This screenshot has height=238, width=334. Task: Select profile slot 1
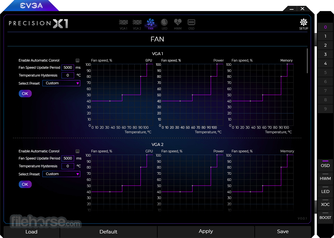325,36
